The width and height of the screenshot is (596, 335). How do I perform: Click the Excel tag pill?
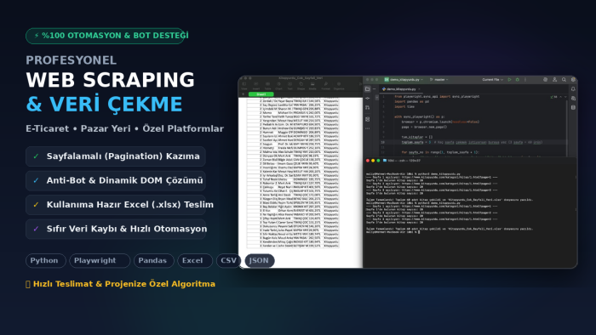195,261
